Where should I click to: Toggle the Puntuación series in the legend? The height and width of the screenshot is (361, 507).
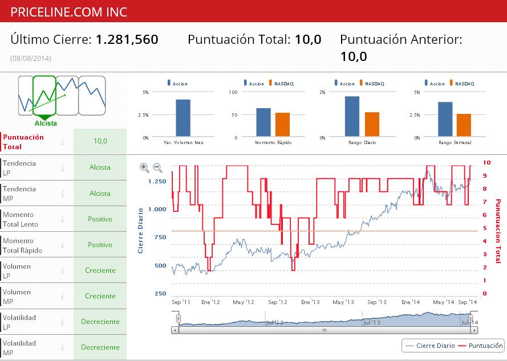click(x=481, y=346)
